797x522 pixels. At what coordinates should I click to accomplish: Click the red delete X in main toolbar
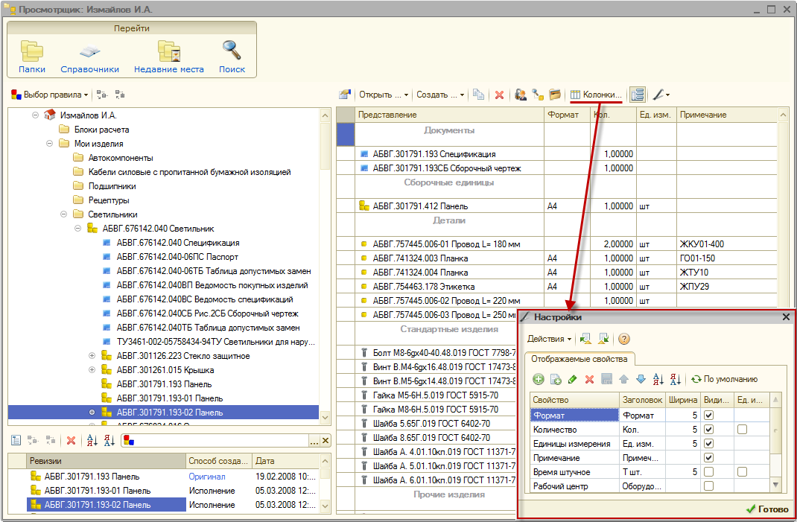[499, 95]
